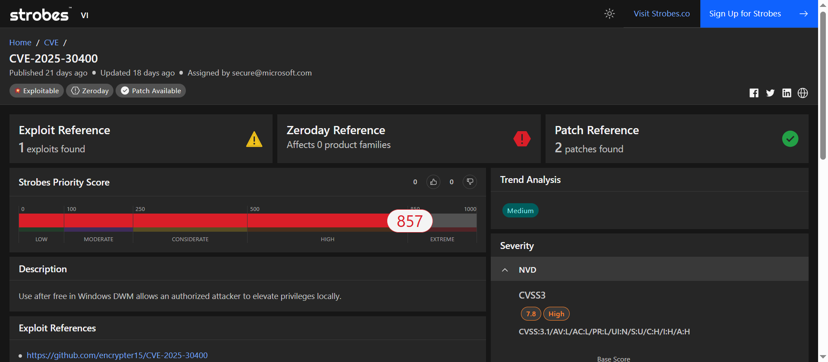Click the vulnerability description text
The height and width of the screenshot is (362, 828).
(180, 296)
